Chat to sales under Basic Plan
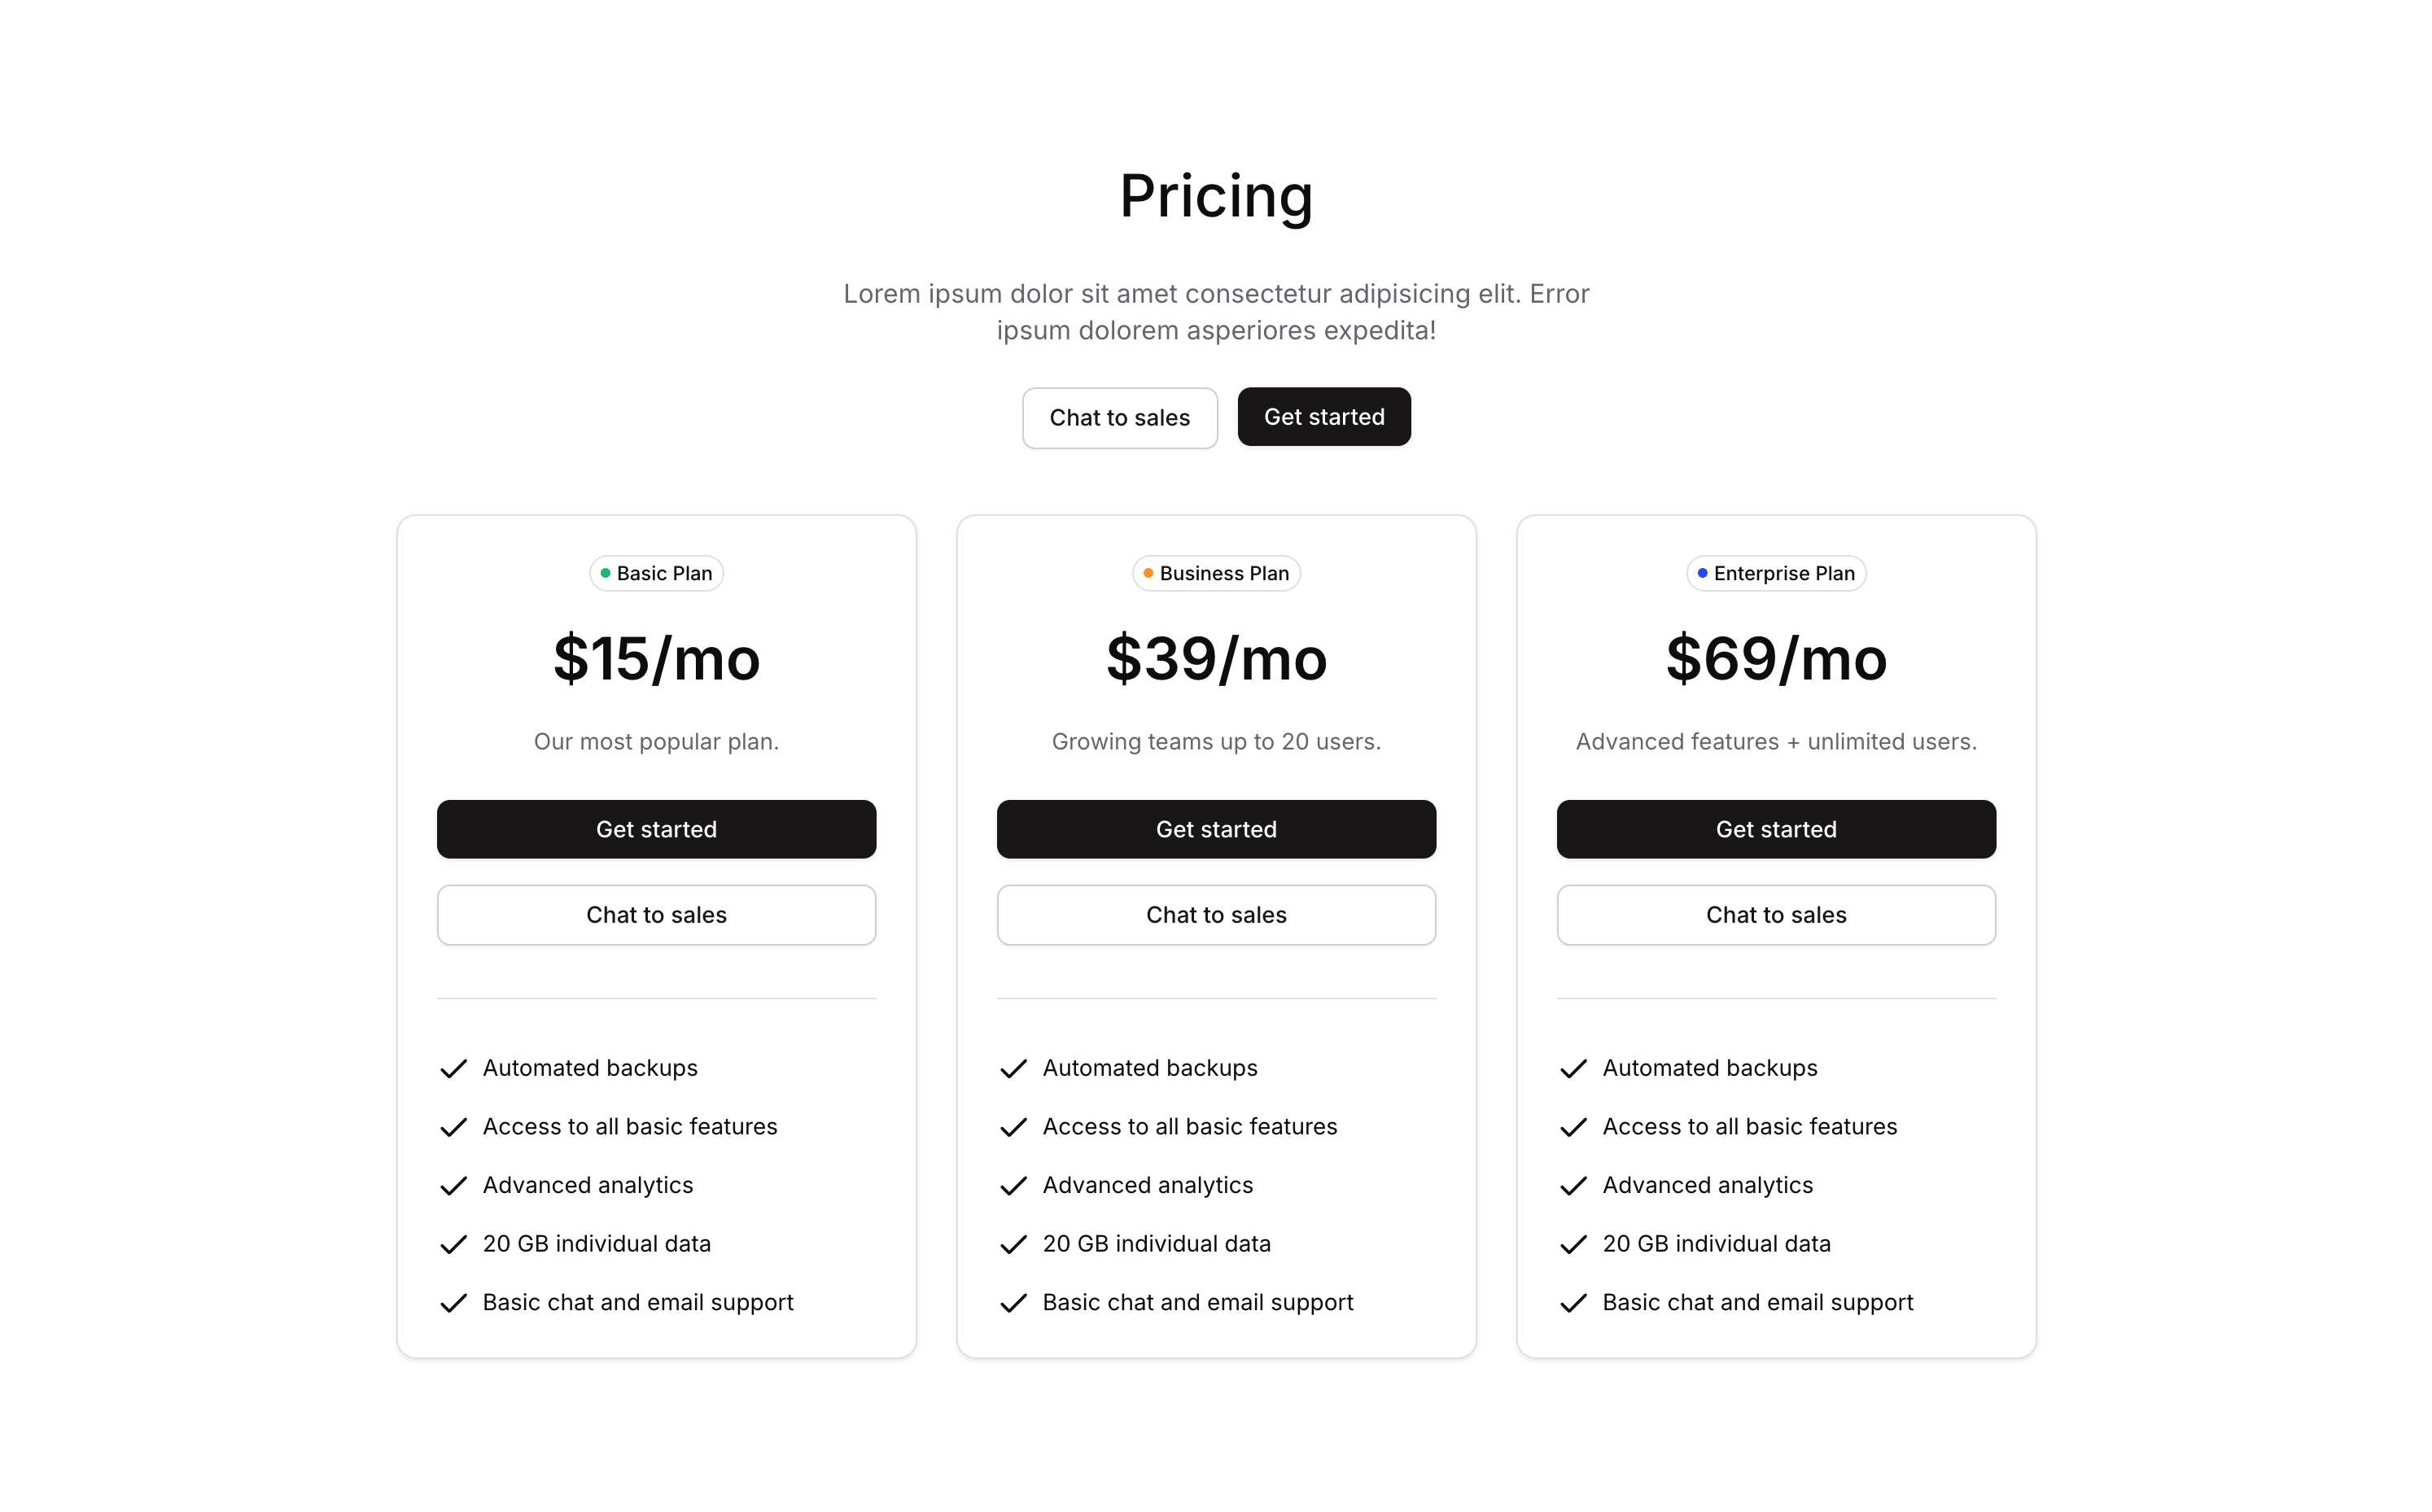 click(x=656, y=915)
